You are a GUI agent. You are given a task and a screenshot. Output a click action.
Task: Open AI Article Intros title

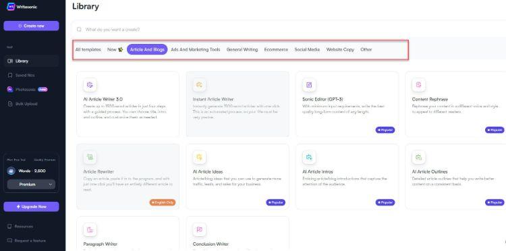318,171
